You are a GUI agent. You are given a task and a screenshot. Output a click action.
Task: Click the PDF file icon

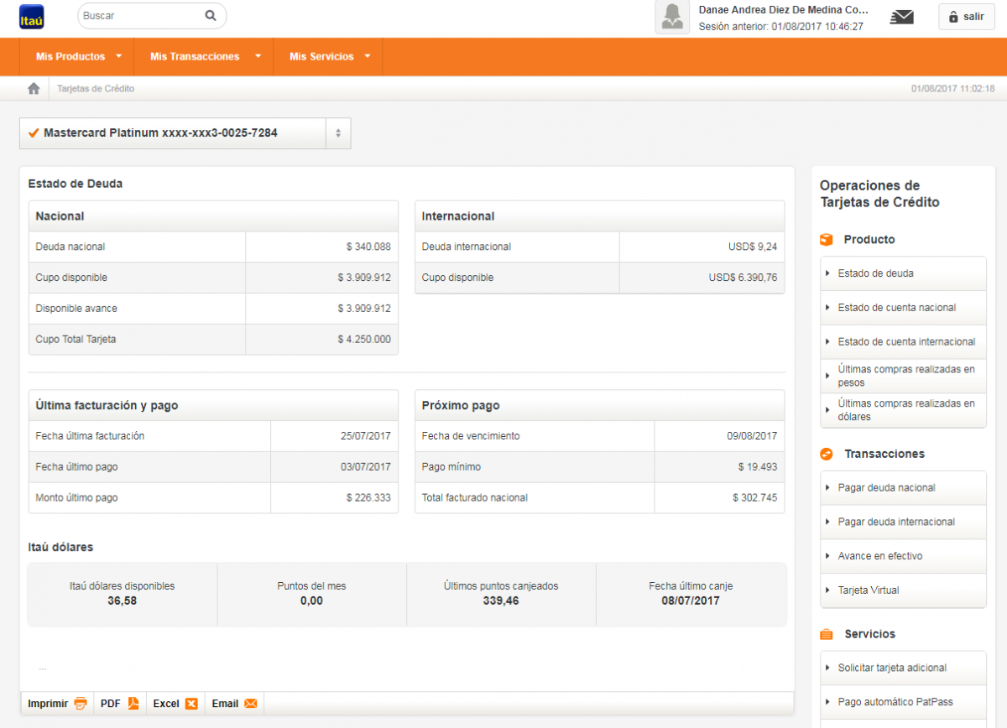click(133, 704)
